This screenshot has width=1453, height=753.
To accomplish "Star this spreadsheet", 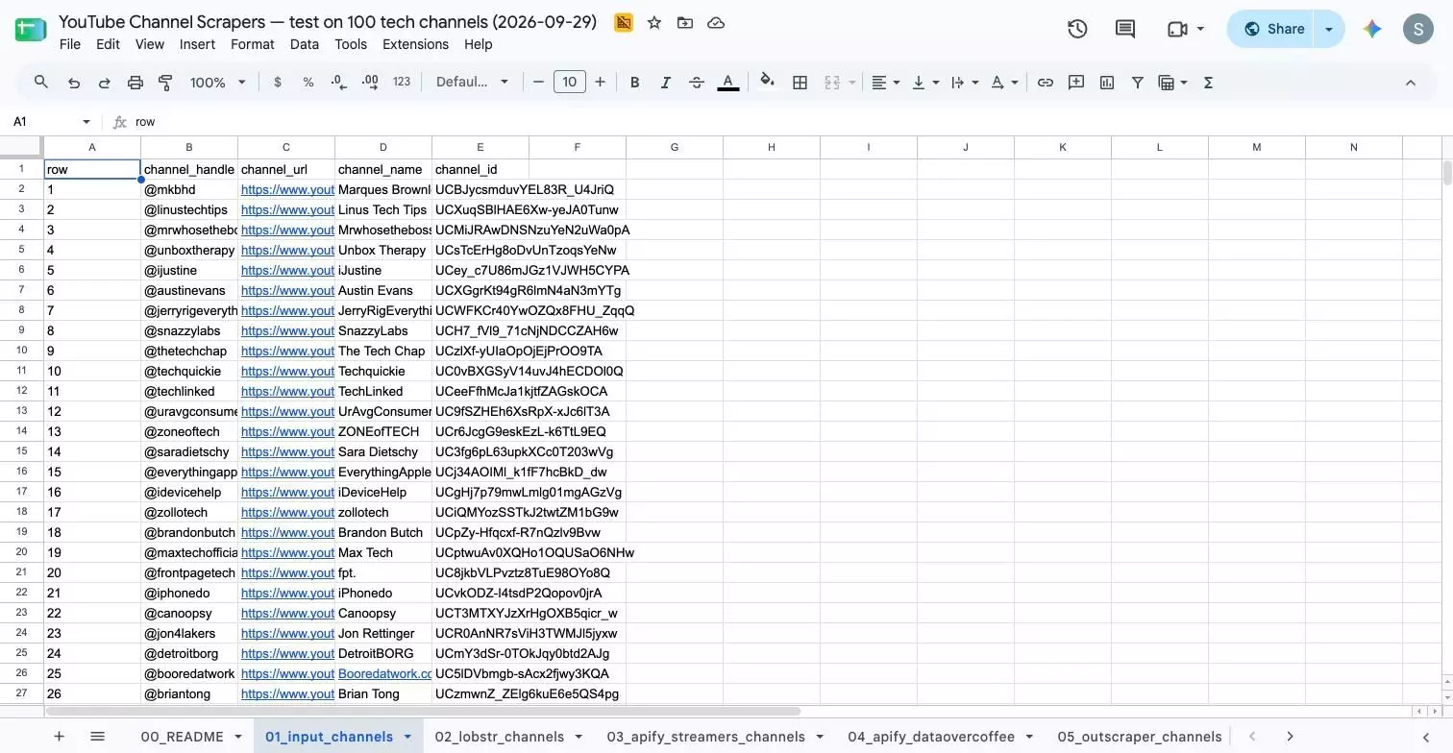I will click(x=654, y=22).
